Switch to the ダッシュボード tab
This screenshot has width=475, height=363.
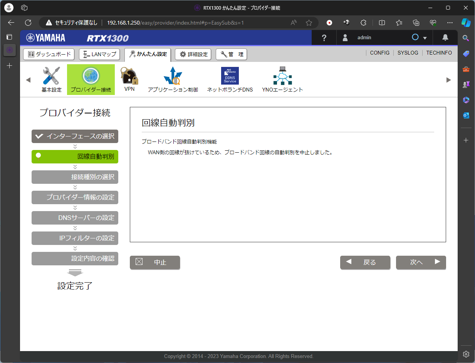(x=49, y=54)
